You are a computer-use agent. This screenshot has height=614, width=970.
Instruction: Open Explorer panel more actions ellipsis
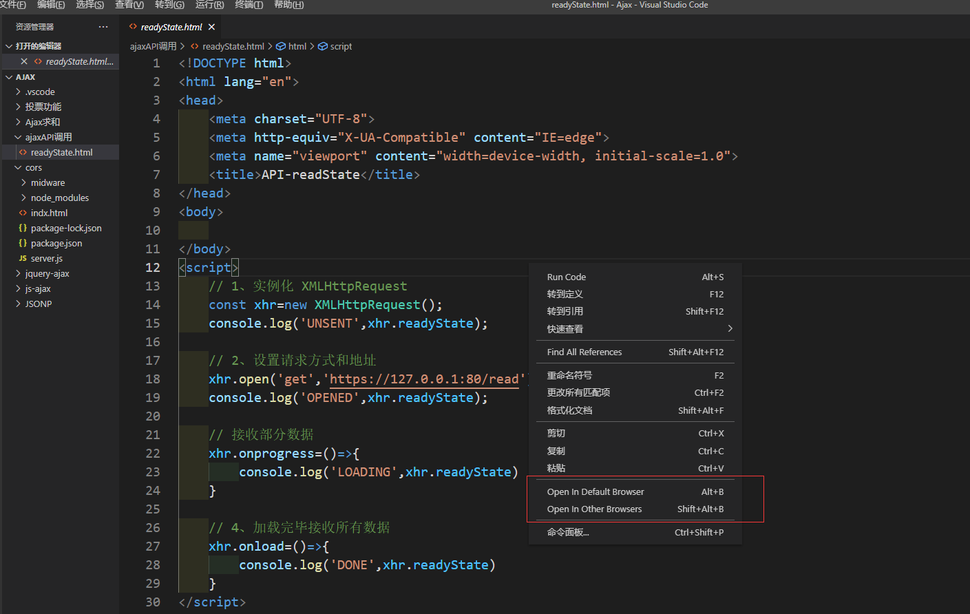pyautogui.click(x=103, y=27)
